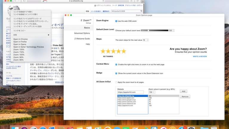Viewport: 229px width, 129px height.
Task: Select Open in Chrome menu item
Action: (x=21, y=39)
